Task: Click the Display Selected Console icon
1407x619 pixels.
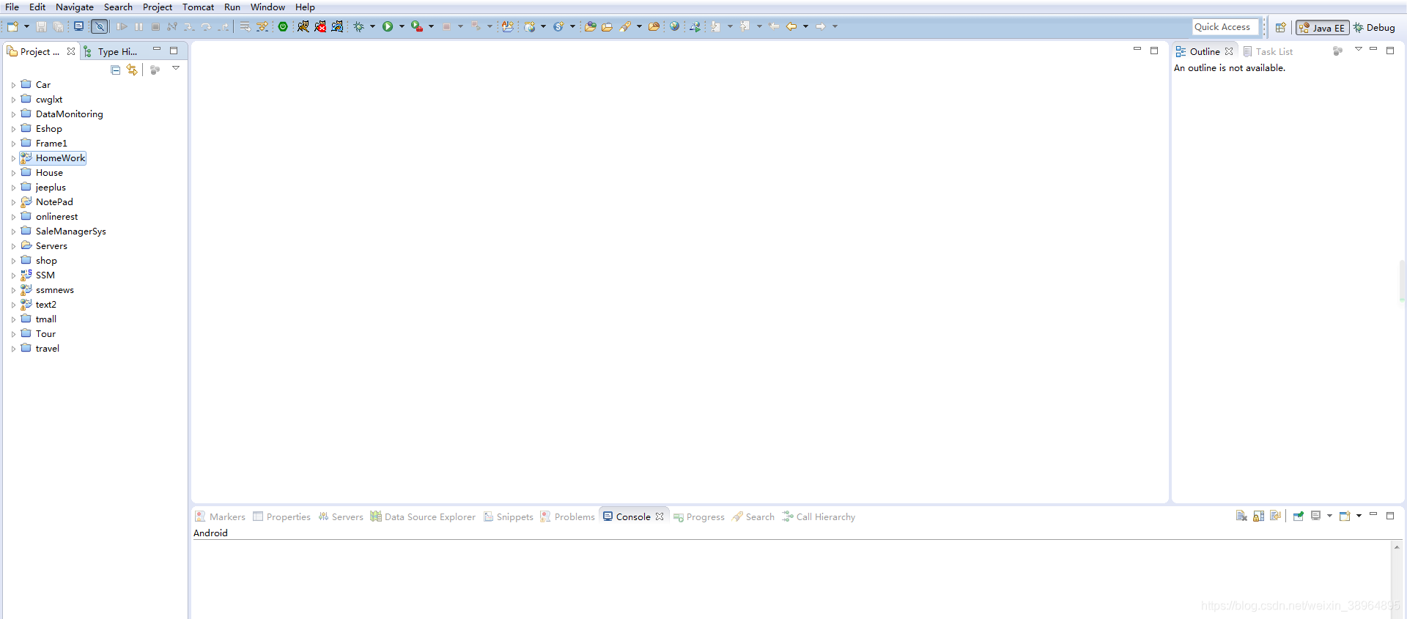Action: [1316, 516]
